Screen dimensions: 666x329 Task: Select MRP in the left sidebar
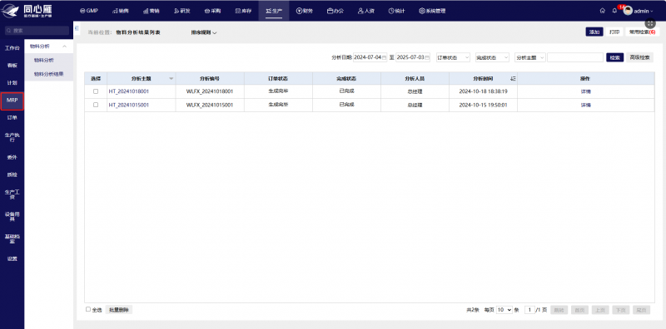point(12,101)
